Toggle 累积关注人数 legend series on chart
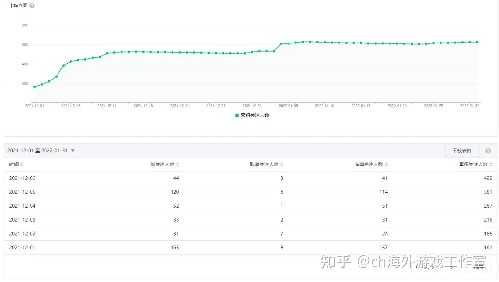 tap(252, 116)
